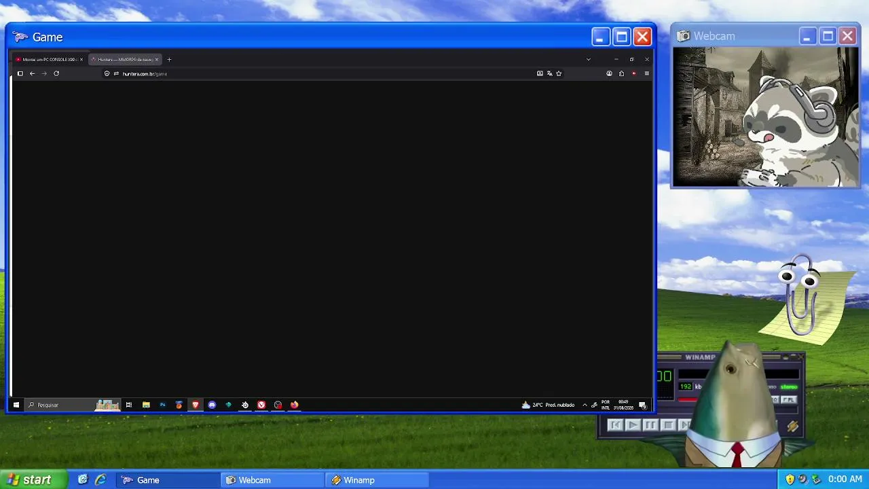Maximize the Webcam window

click(x=828, y=36)
